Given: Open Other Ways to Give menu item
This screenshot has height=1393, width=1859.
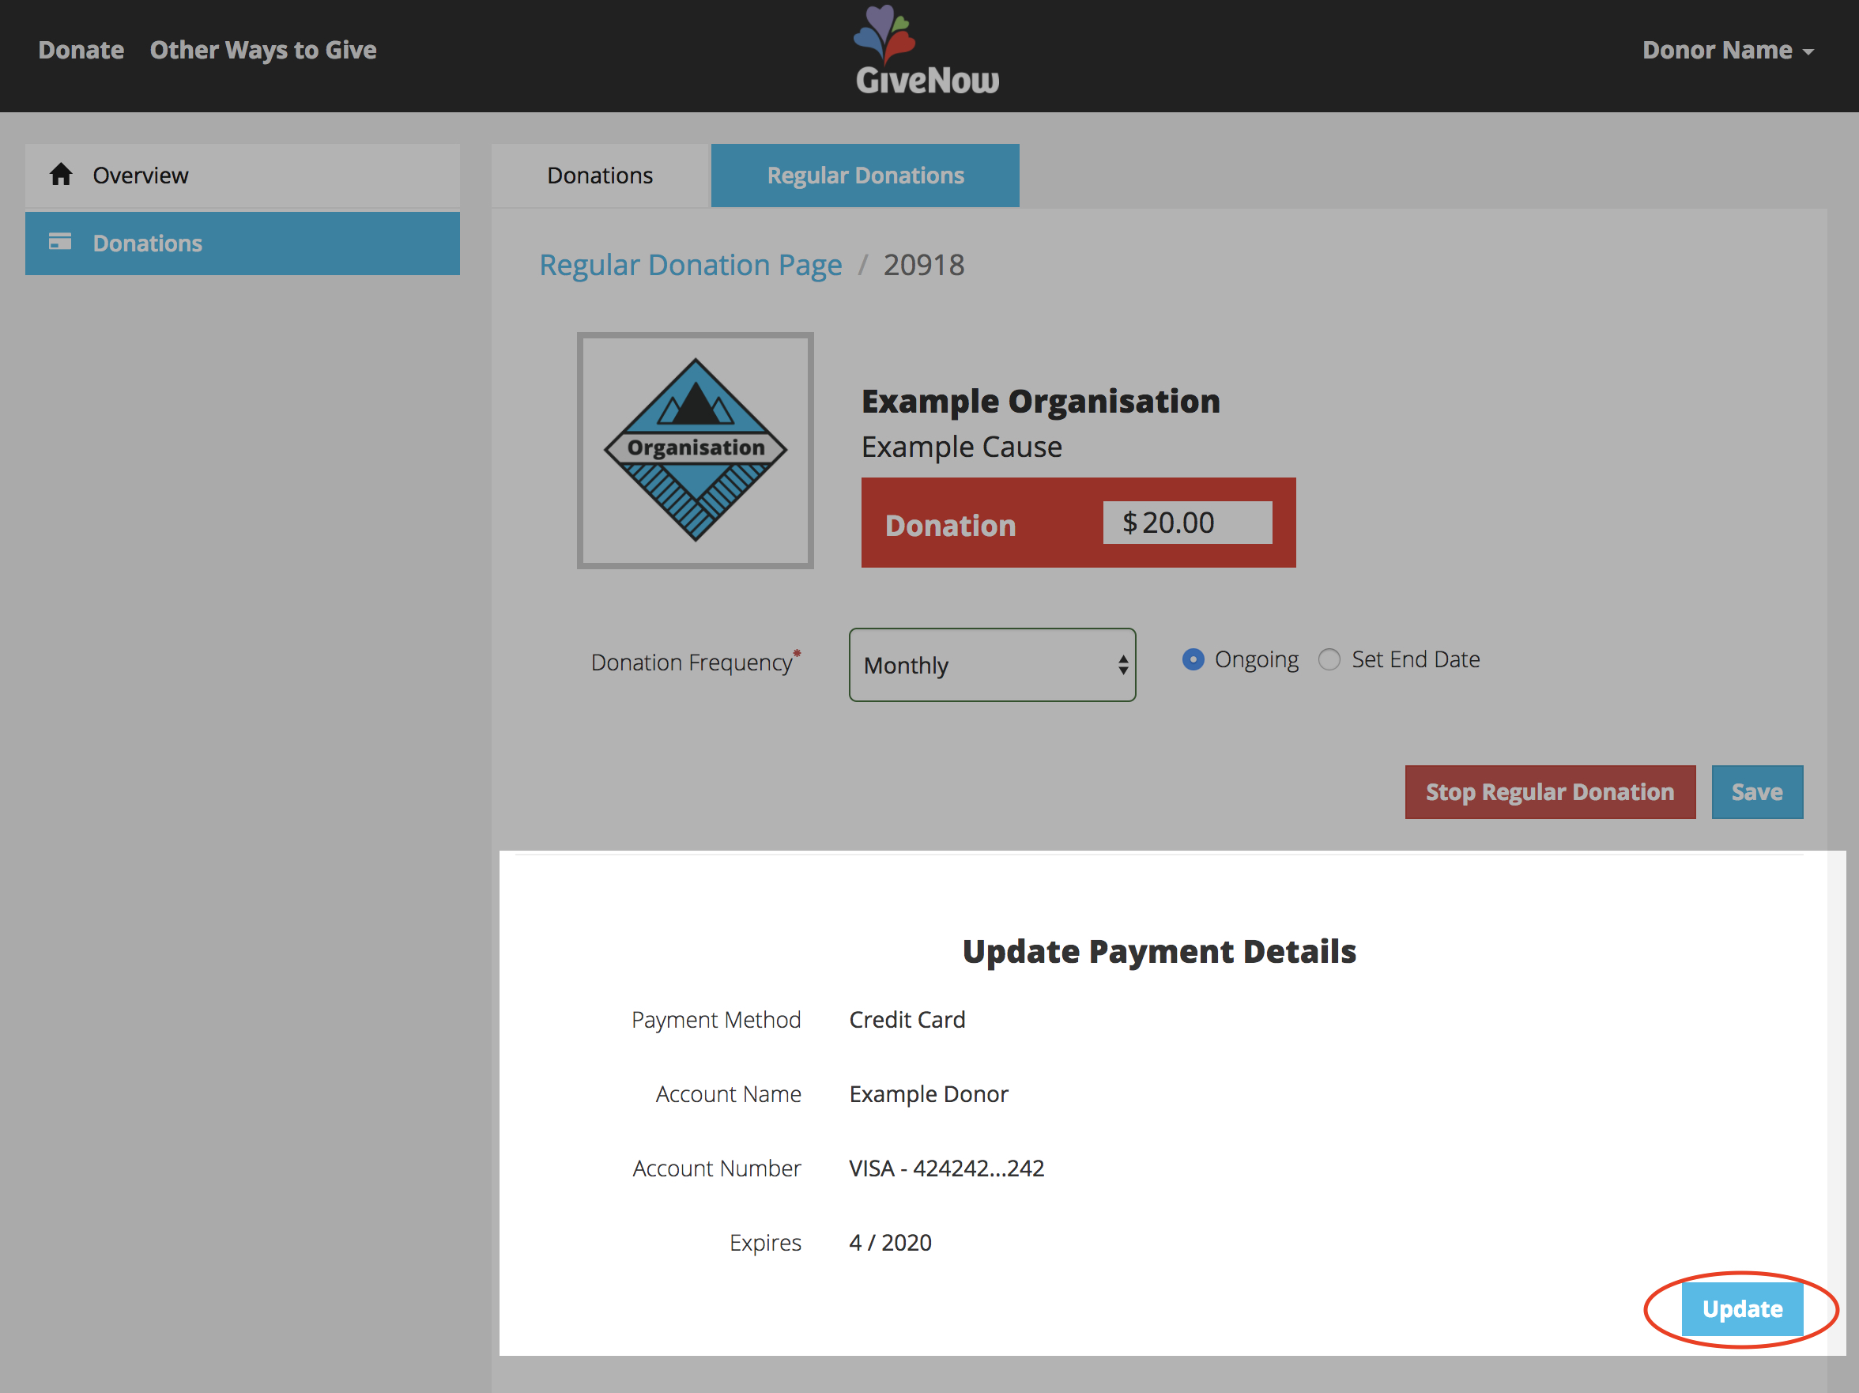Looking at the screenshot, I should tap(263, 51).
